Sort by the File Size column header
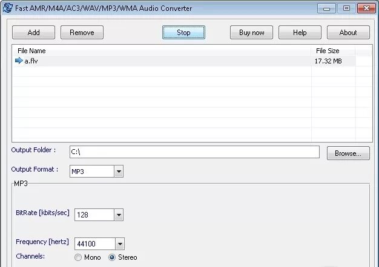This screenshot has height=267, width=379. point(334,51)
